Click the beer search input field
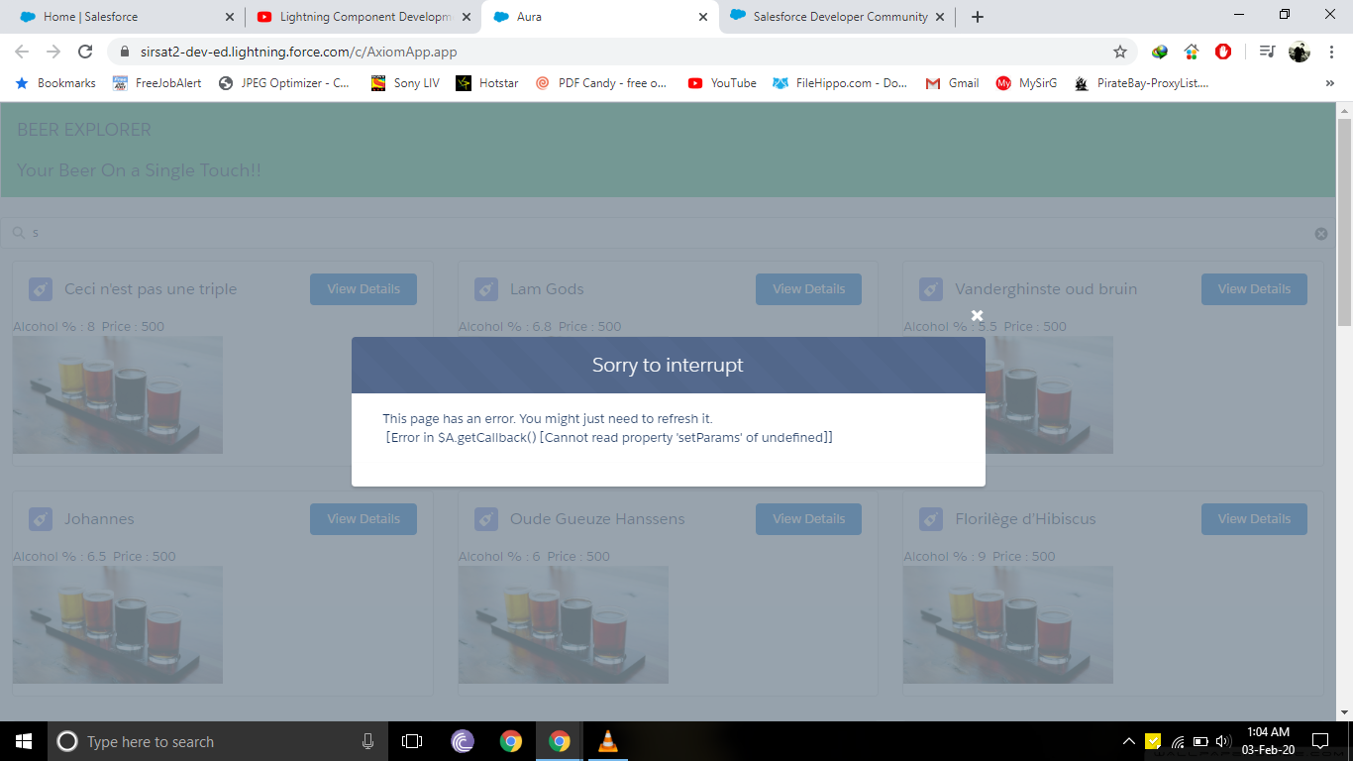 666,233
